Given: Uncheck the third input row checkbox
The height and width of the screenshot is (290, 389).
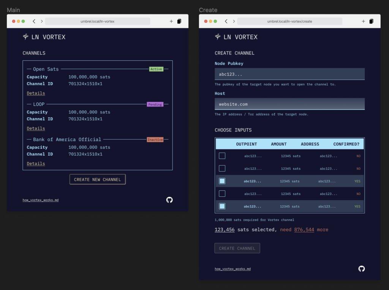Looking at the screenshot, I should pos(222,181).
